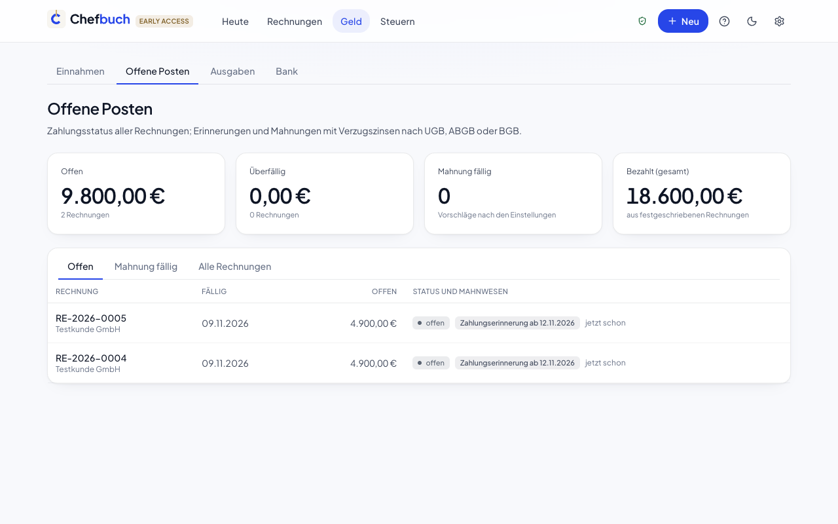Select the Geld navigation item
The height and width of the screenshot is (524, 838).
pos(351,21)
